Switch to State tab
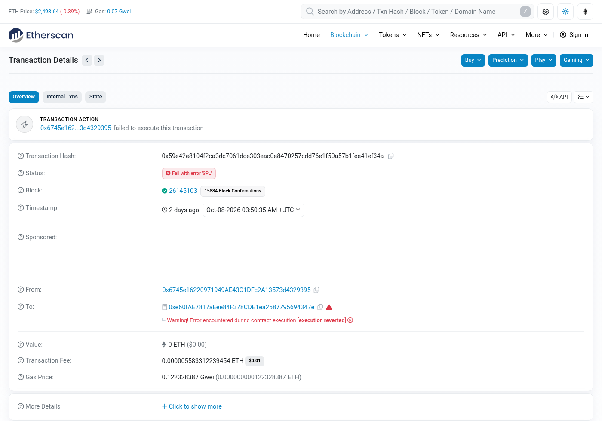 click(x=95, y=97)
